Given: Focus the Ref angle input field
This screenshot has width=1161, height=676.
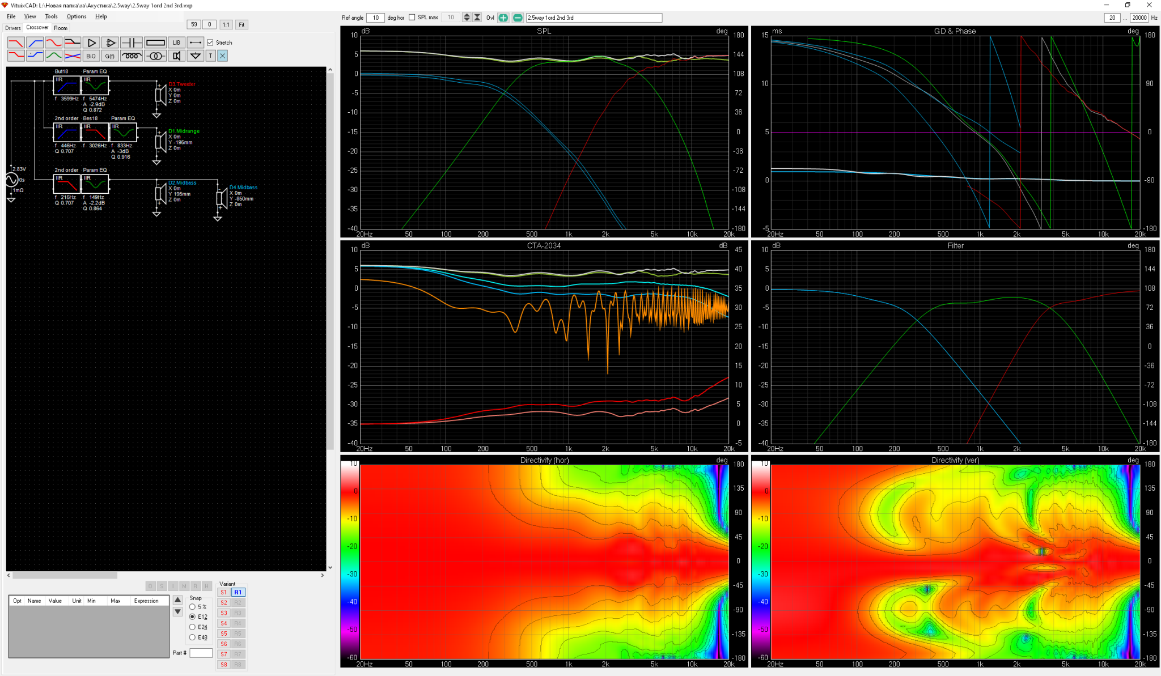Looking at the screenshot, I should pyautogui.click(x=375, y=18).
